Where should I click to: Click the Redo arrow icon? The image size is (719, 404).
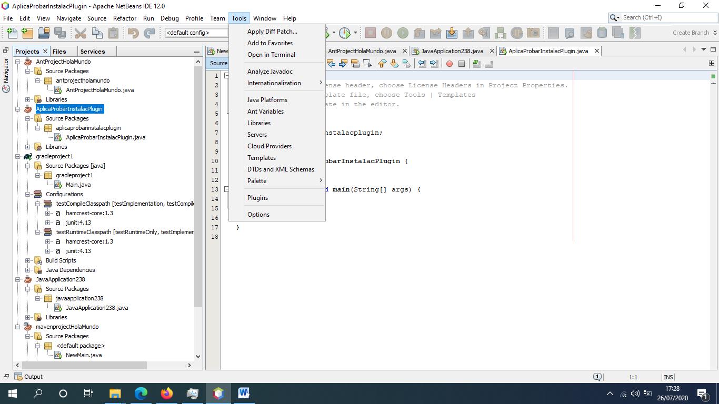[149, 33]
